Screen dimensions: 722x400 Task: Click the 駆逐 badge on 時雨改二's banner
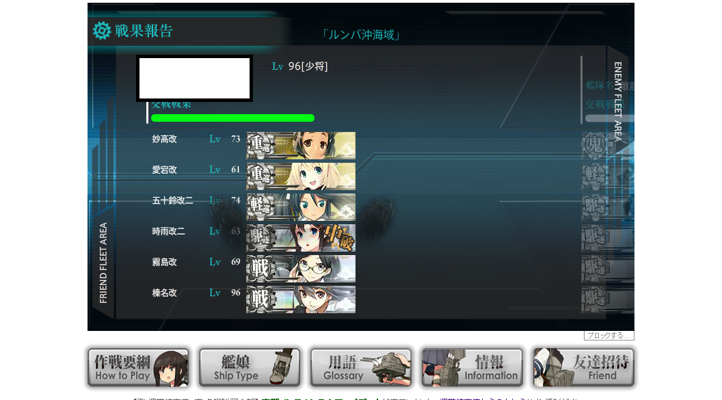coord(260,237)
